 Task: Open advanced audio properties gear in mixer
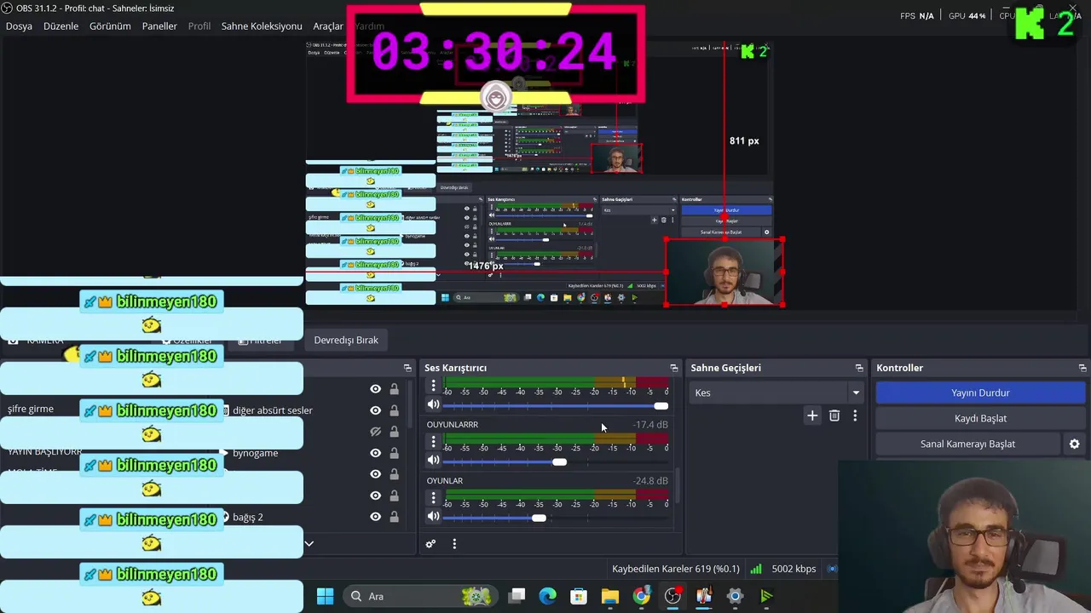430,544
